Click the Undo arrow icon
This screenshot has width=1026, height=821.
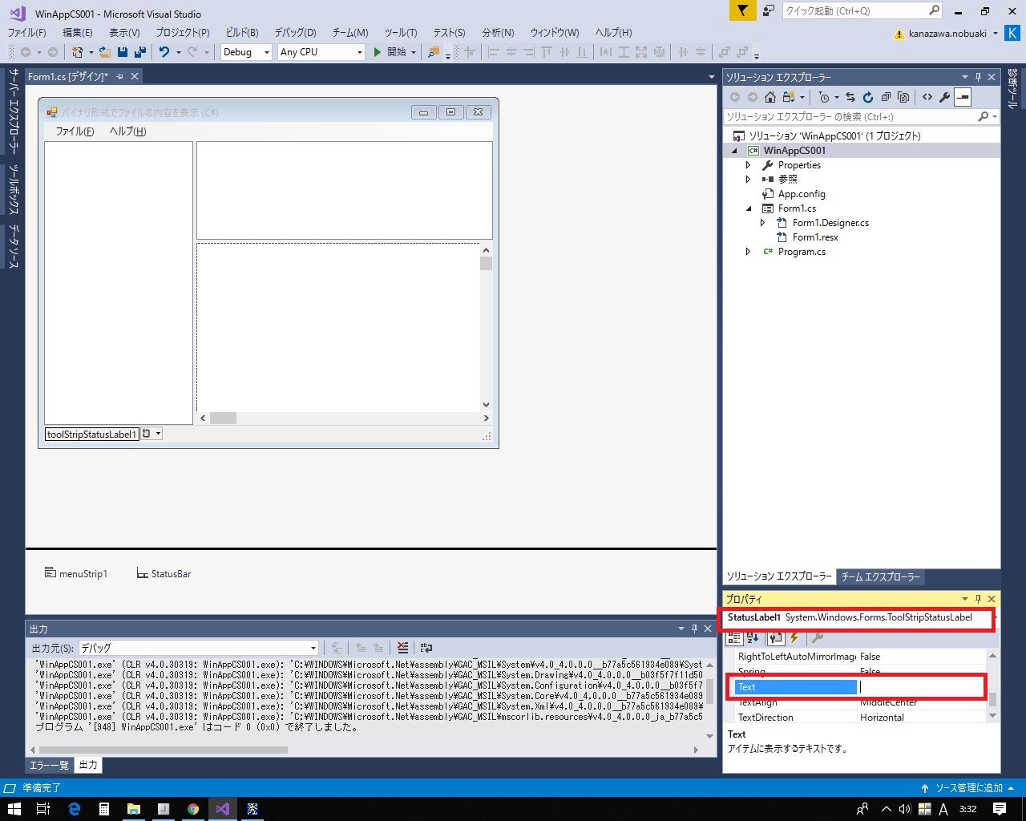click(x=164, y=52)
